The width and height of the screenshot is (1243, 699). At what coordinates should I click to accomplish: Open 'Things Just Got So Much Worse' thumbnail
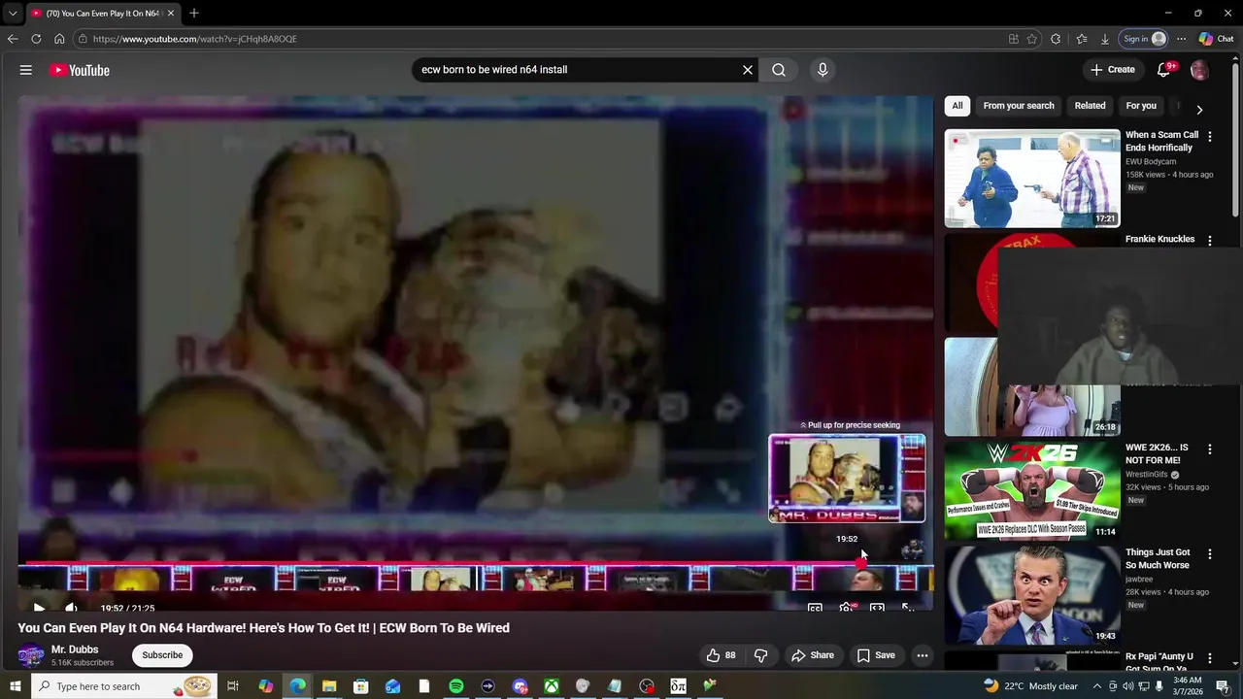pyautogui.click(x=1032, y=594)
